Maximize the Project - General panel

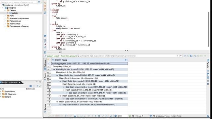coord(40,82)
